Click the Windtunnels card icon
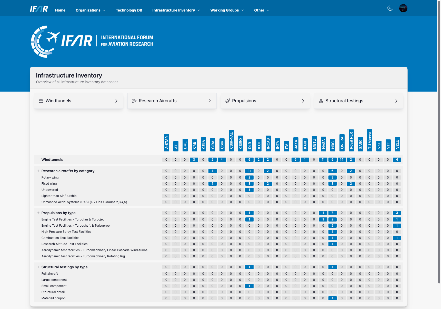441x309 pixels. click(x=41, y=101)
